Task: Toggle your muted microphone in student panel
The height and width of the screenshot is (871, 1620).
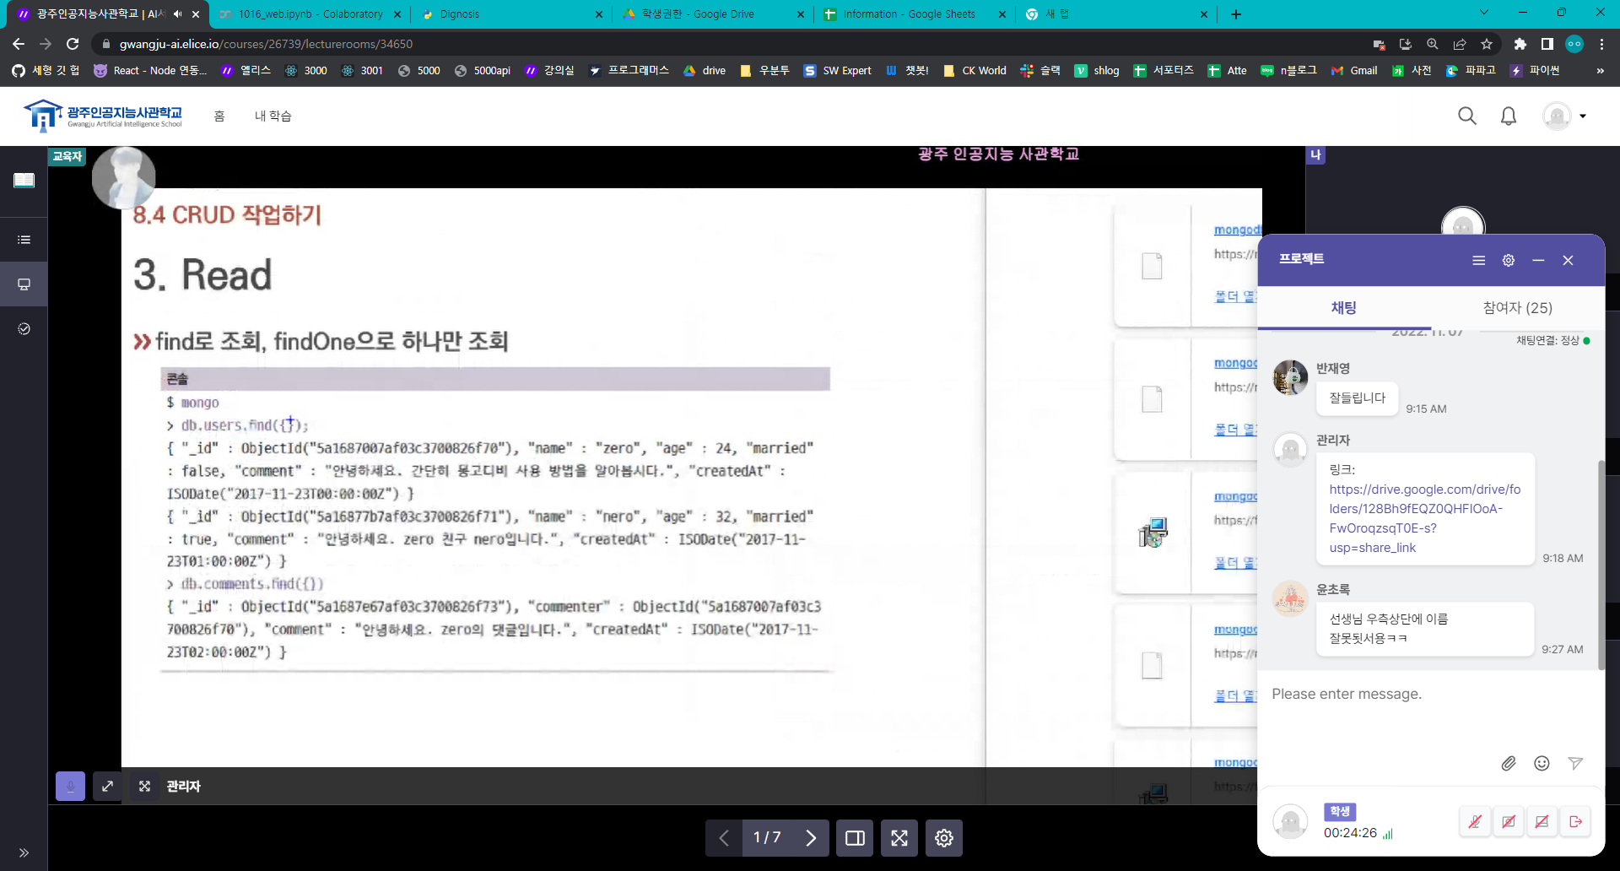Action: pos(1475,821)
